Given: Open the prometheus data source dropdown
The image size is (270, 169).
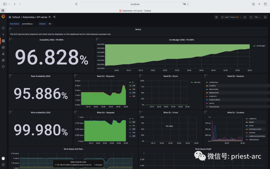Looking at the screenshot, I should pos(28,24).
